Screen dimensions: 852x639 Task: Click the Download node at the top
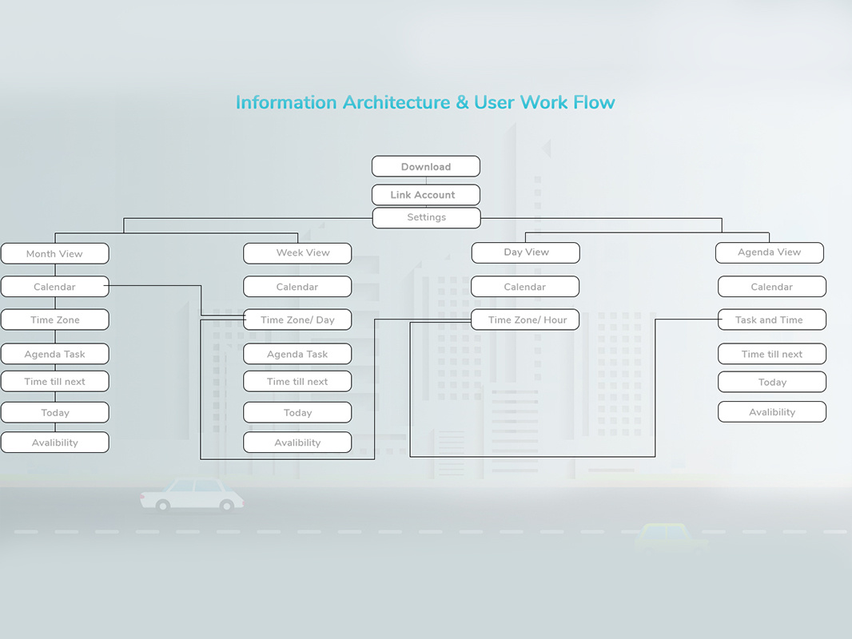[x=425, y=166]
